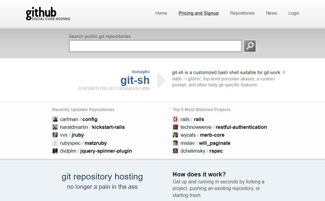Click cartman's avatar icon
325x201 pixels.
(55, 119)
